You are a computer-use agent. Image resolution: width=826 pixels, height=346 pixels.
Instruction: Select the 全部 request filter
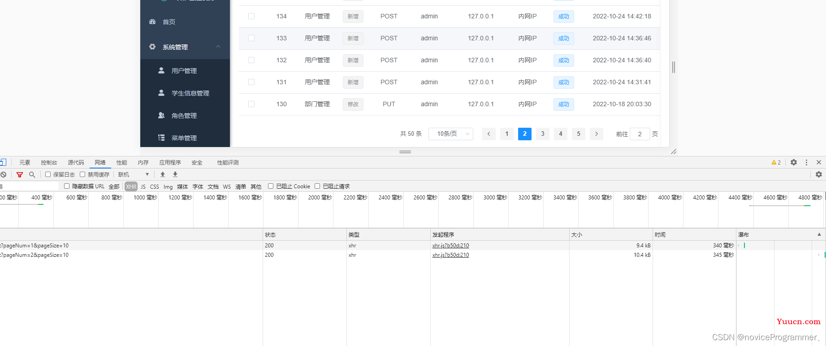click(114, 186)
